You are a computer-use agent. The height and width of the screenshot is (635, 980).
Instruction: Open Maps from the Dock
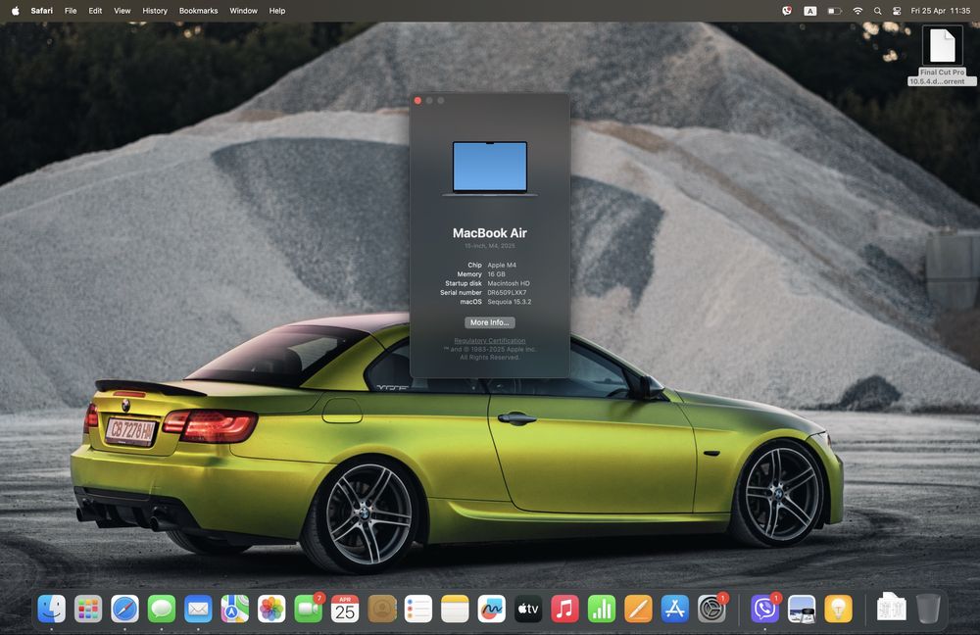235,609
